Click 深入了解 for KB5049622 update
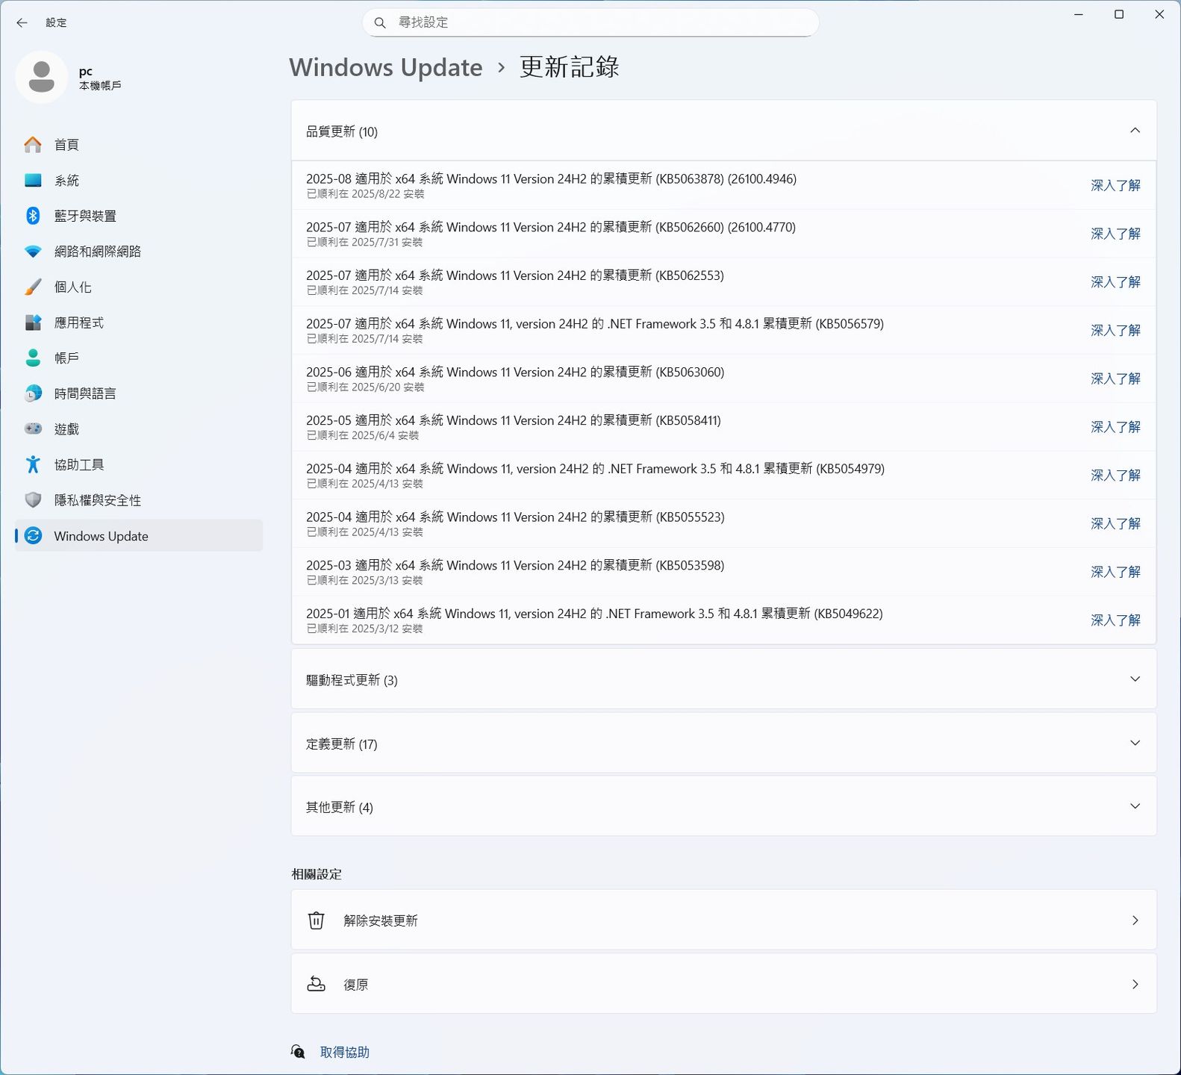The width and height of the screenshot is (1181, 1075). [1115, 620]
